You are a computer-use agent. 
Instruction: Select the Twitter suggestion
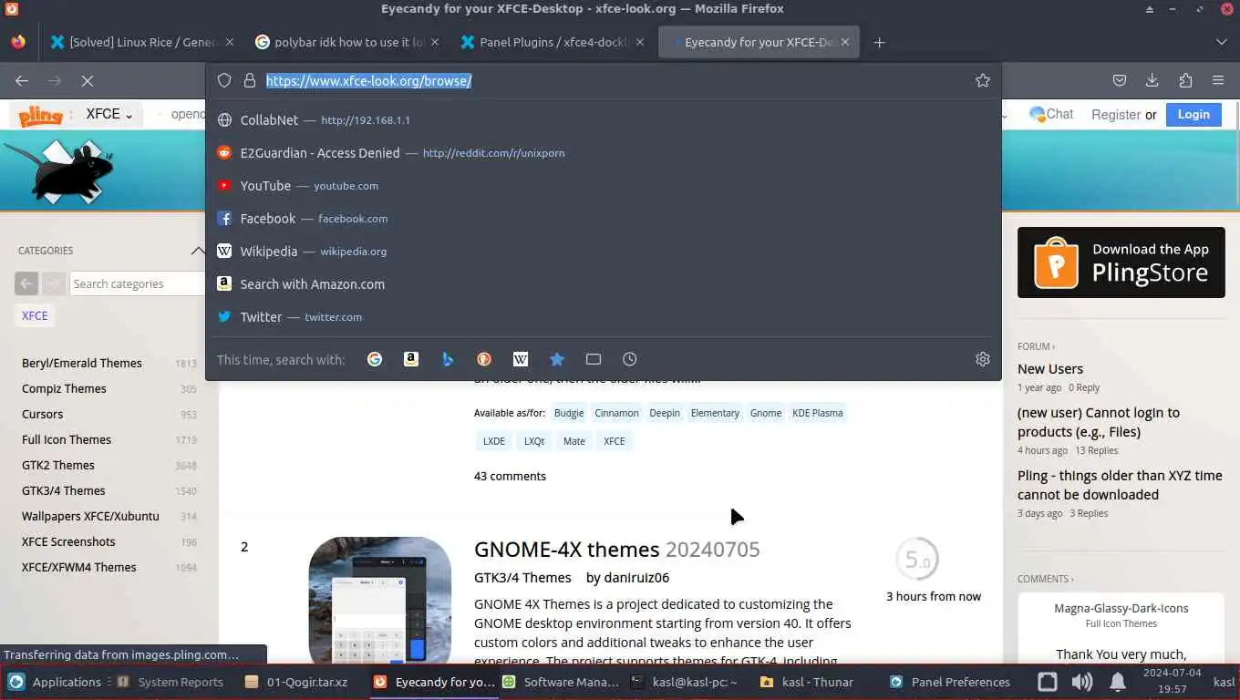pyautogui.click(x=602, y=317)
